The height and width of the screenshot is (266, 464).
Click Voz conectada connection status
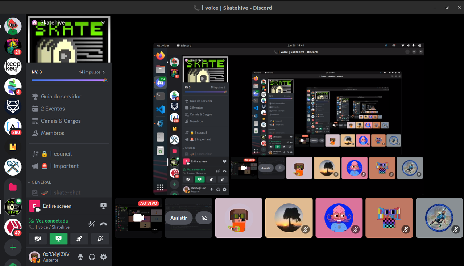51,221
